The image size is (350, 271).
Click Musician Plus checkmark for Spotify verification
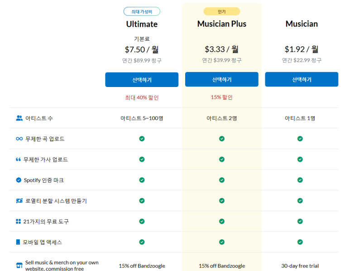(222, 180)
